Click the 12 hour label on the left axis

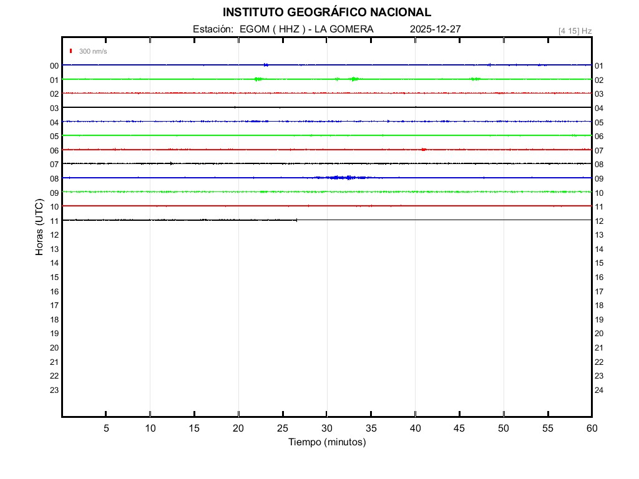tap(54, 235)
